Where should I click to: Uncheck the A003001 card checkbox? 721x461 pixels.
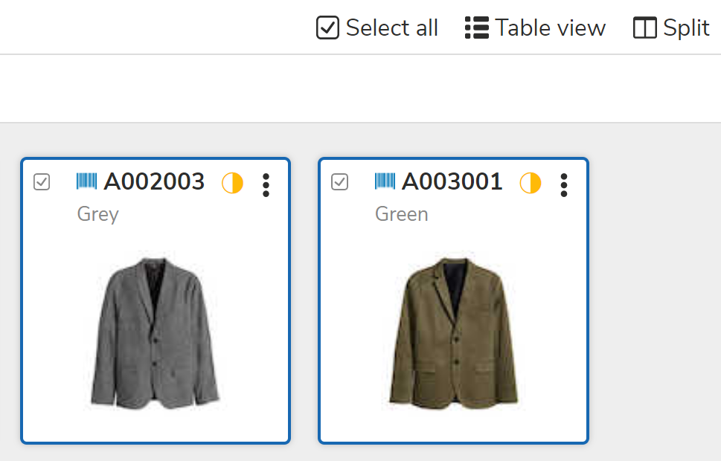point(340,182)
